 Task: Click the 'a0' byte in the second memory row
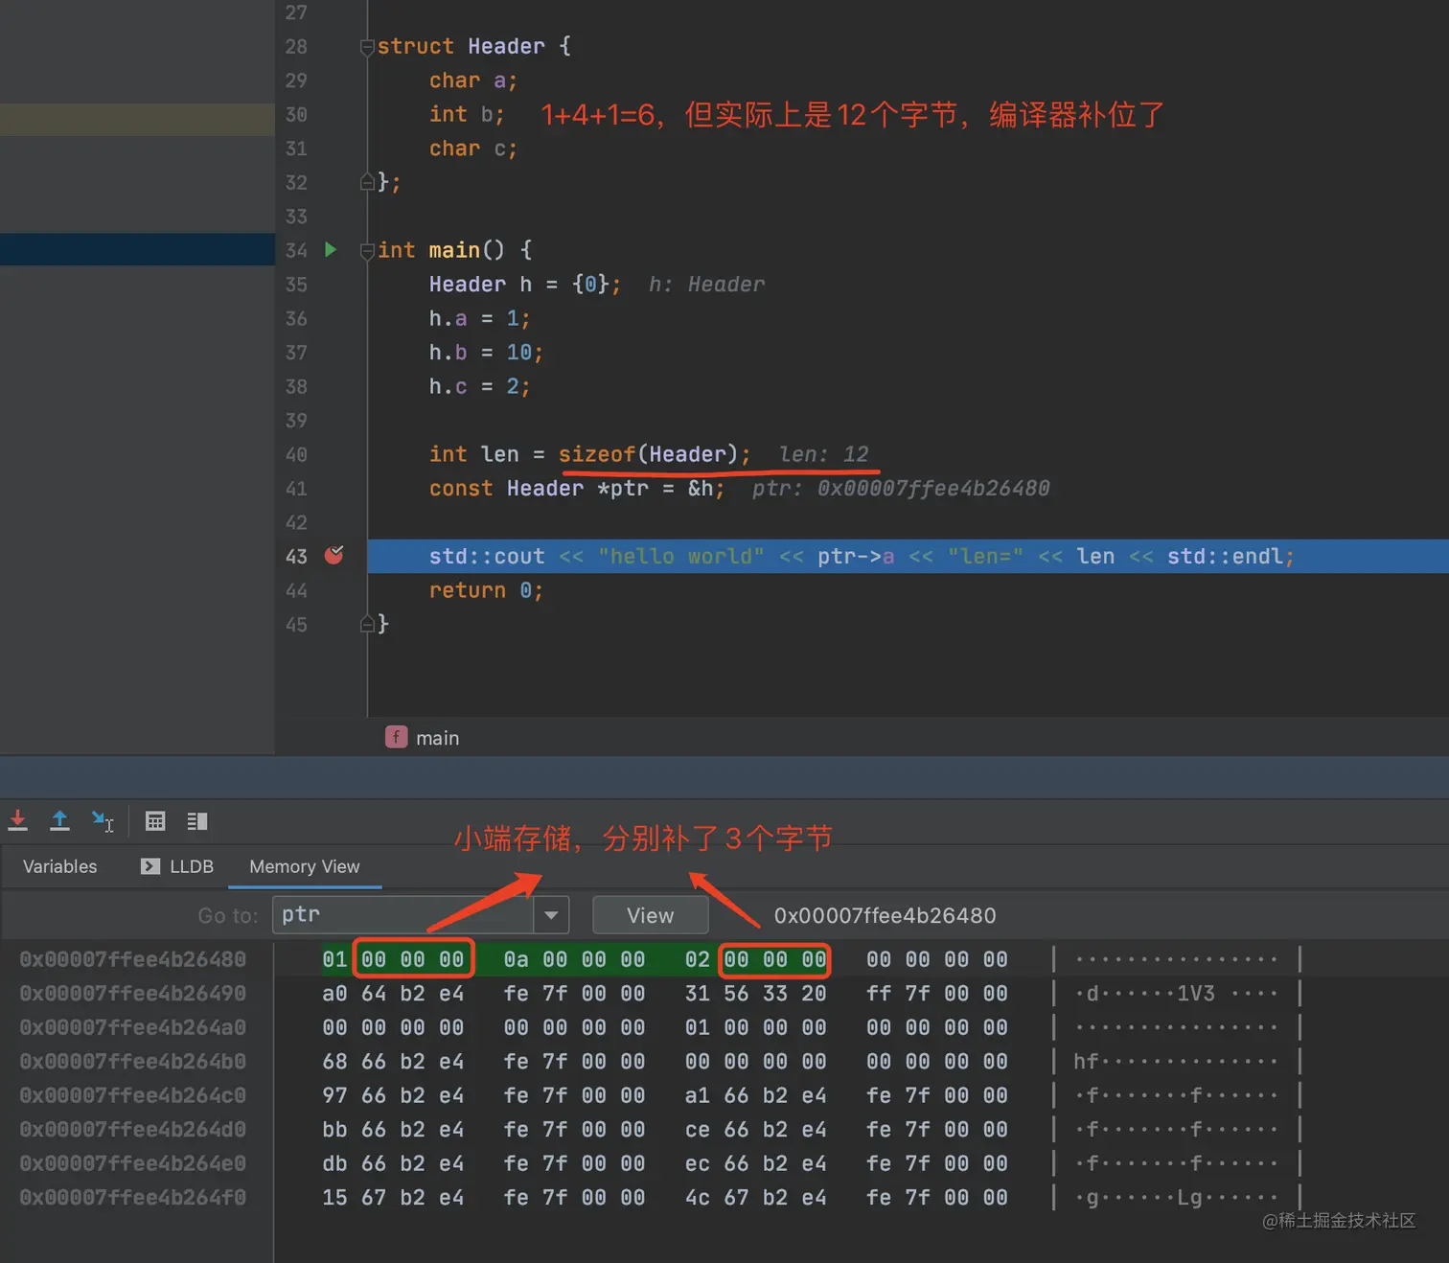coord(334,994)
